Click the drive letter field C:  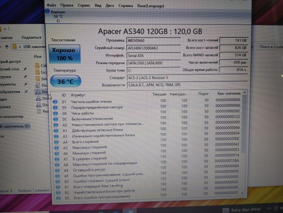[x=153, y=70]
